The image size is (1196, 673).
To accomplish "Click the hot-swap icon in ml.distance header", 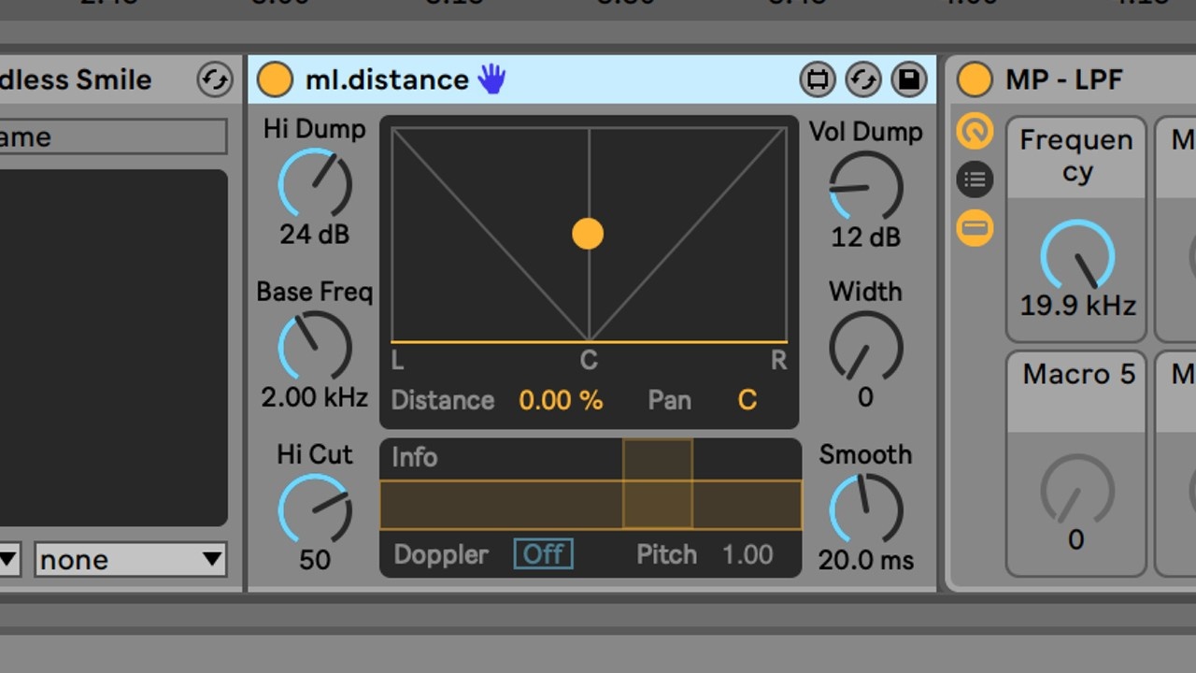I will (x=863, y=79).
